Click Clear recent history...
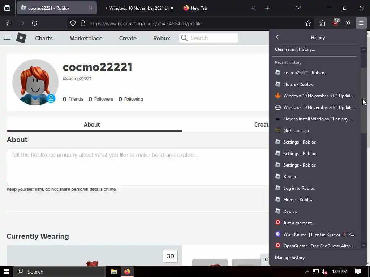Image resolution: width=370 pixels, height=277 pixels. 295,49
